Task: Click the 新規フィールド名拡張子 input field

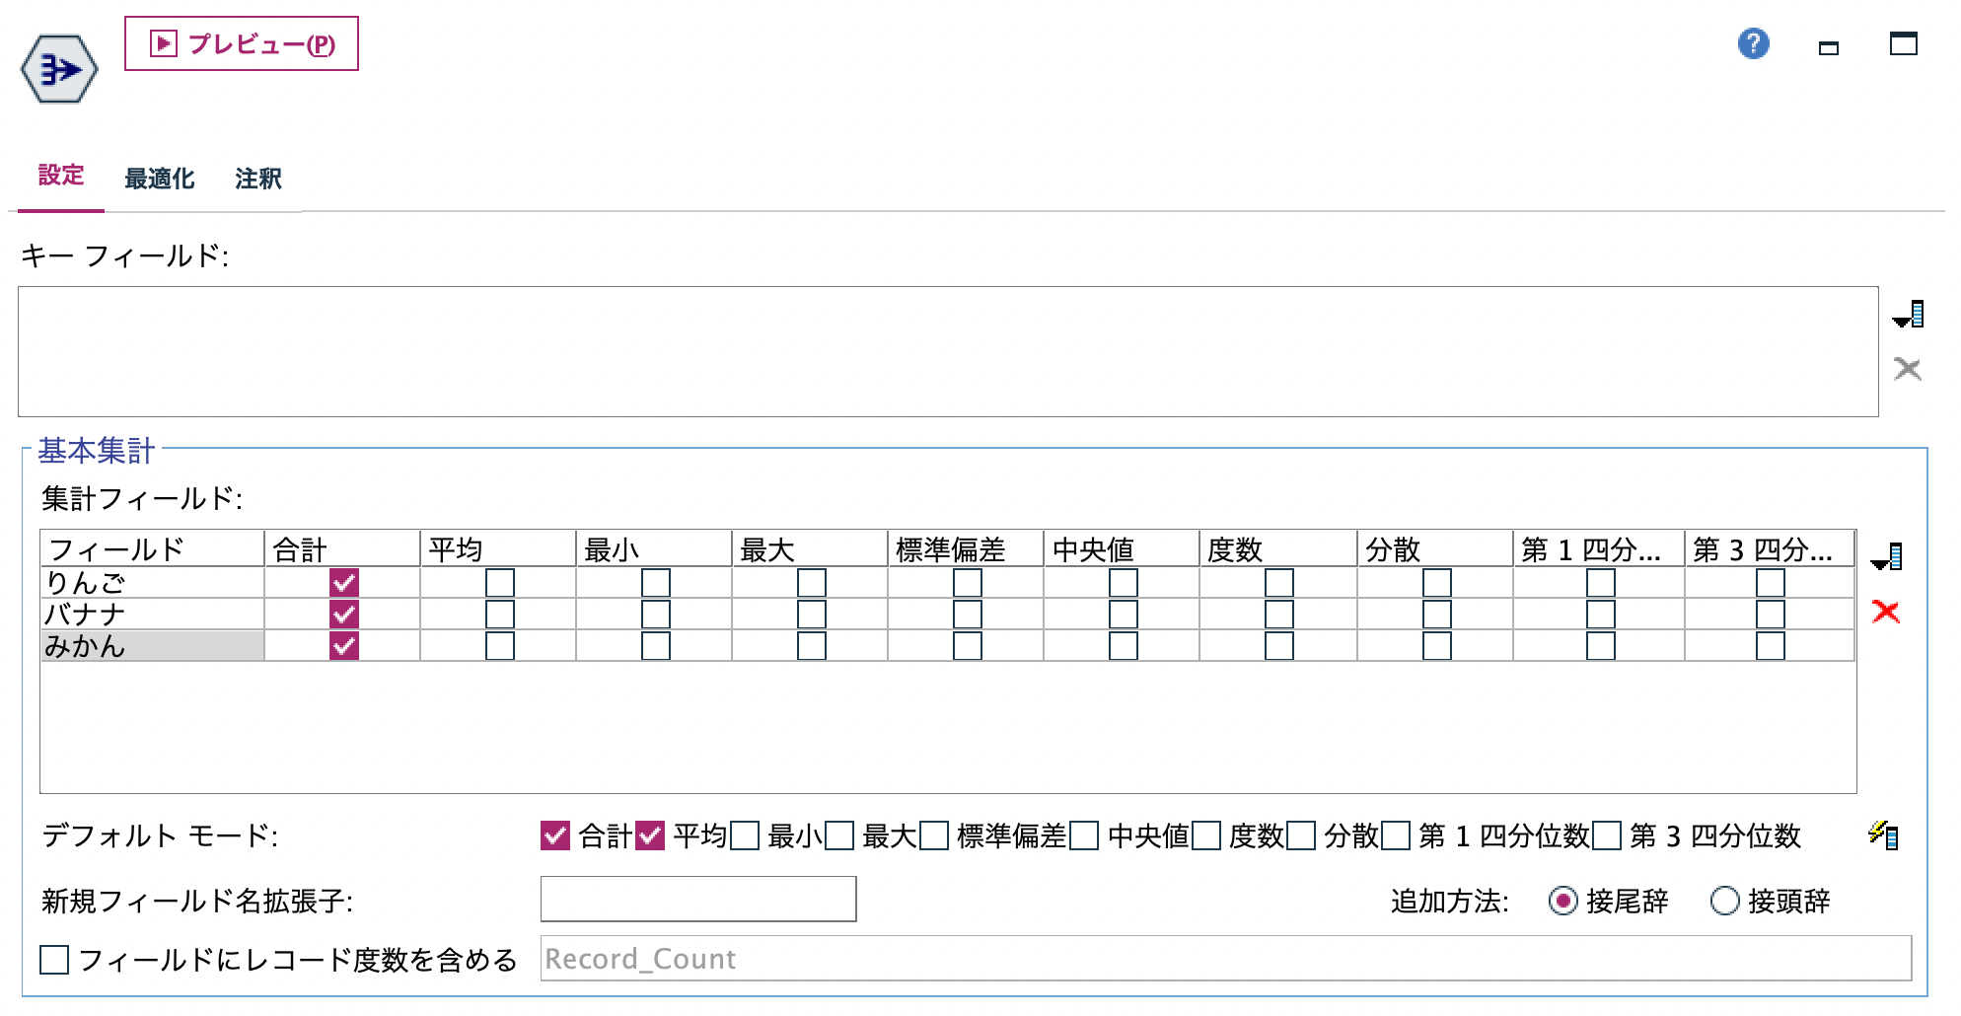Action: (x=696, y=899)
